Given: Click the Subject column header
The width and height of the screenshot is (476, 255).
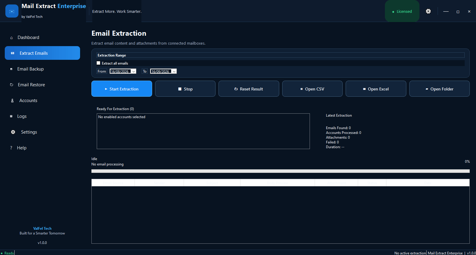Looking at the screenshot, I should tap(212, 183).
